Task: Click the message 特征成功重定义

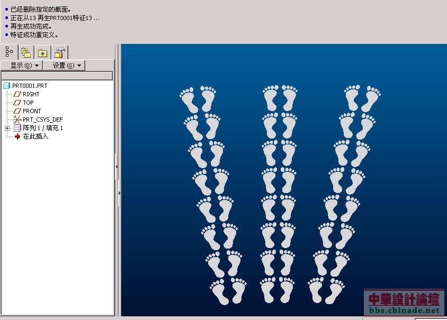Action: click(x=34, y=35)
